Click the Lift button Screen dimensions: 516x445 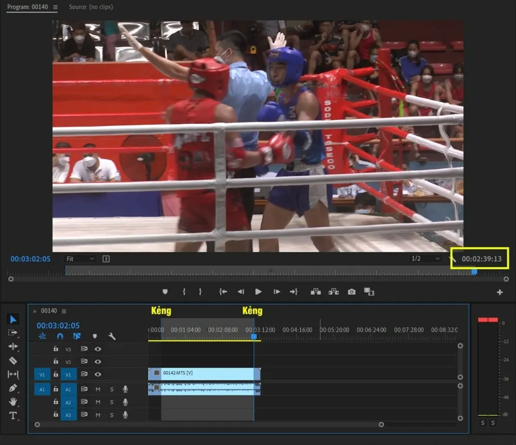click(316, 291)
